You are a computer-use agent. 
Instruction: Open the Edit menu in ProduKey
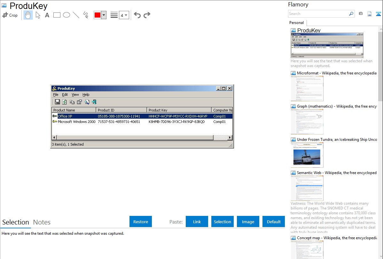point(65,95)
